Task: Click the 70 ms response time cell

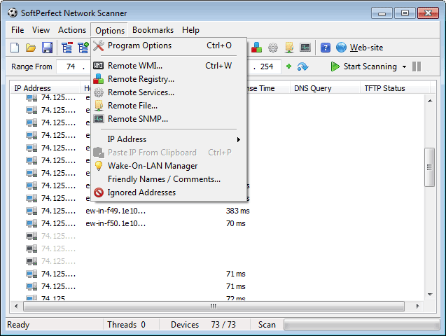Action: coord(236,223)
